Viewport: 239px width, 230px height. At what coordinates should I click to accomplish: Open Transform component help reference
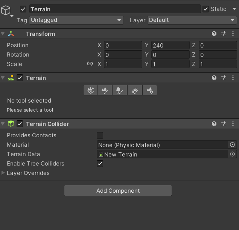(x=214, y=34)
